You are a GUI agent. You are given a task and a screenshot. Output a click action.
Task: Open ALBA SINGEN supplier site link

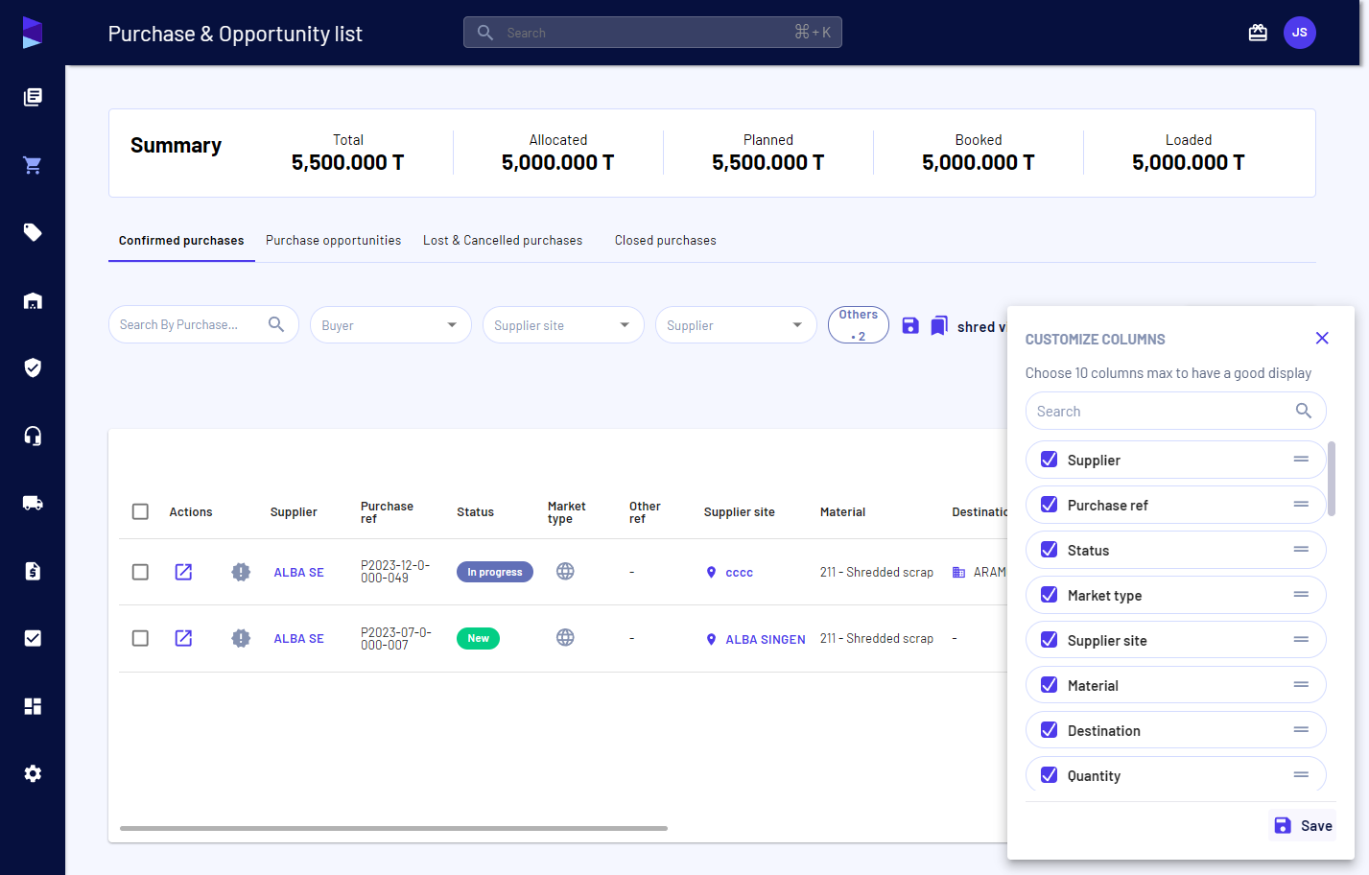765,639
